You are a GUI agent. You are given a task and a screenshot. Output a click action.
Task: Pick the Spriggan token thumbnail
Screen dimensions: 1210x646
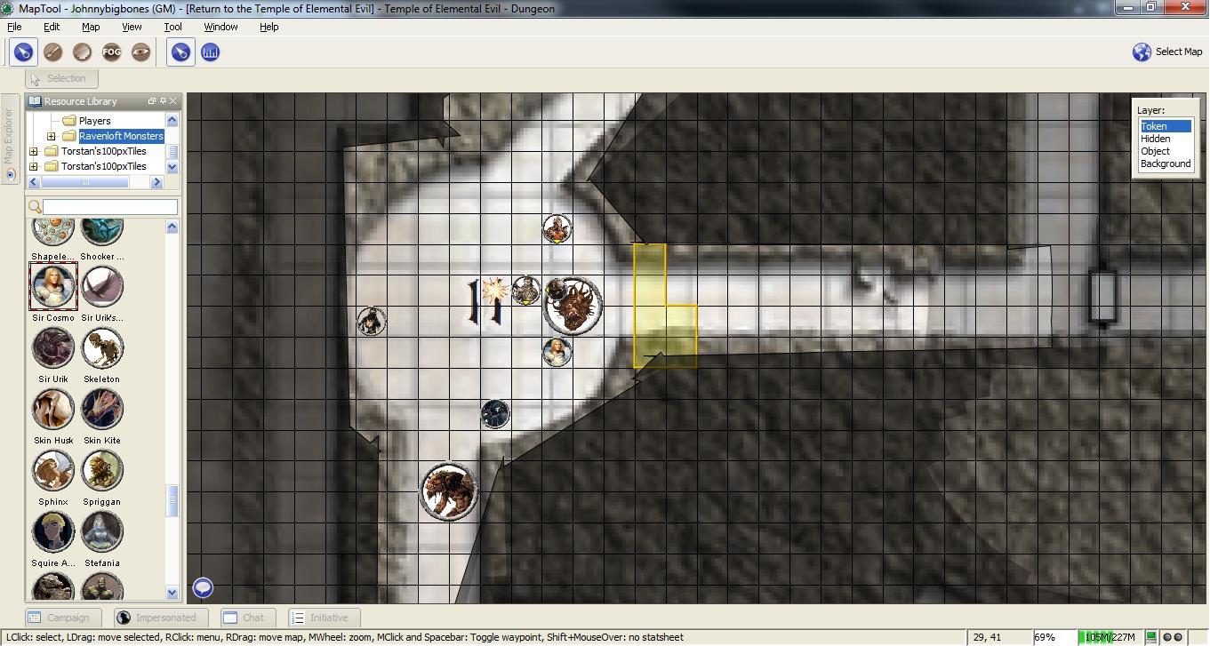[102, 470]
